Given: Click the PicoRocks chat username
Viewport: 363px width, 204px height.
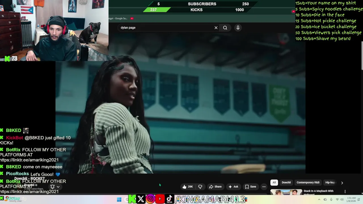Looking at the screenshot, I should click(17, 174).
